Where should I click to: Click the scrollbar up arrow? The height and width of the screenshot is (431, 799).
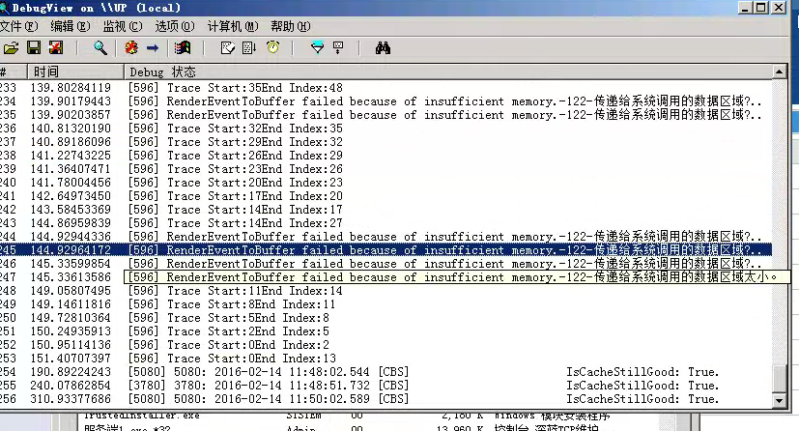point(781,72)
